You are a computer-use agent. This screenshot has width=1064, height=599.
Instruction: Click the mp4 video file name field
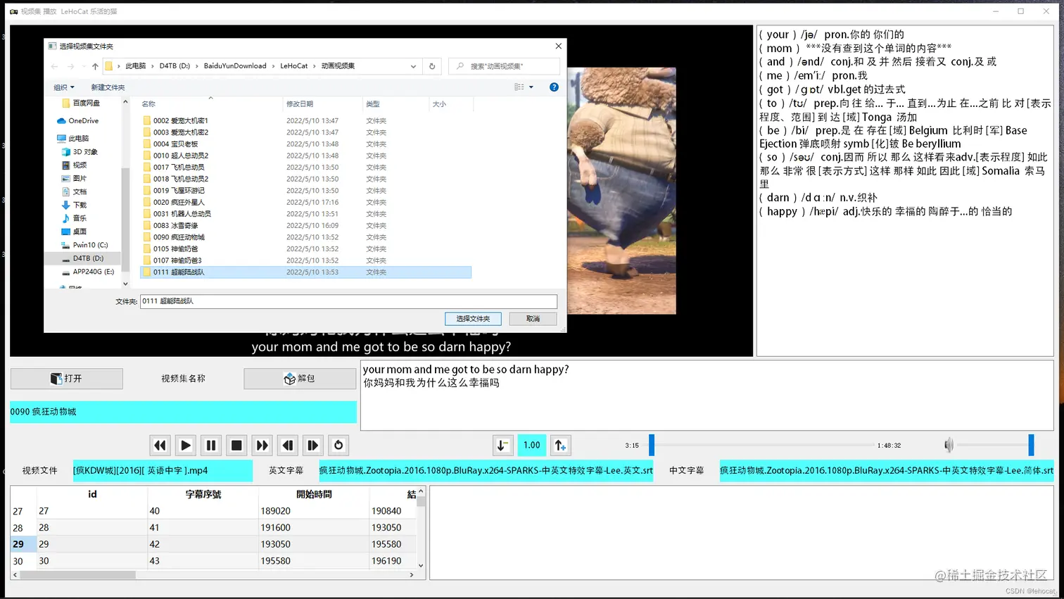tap(163, 470)
